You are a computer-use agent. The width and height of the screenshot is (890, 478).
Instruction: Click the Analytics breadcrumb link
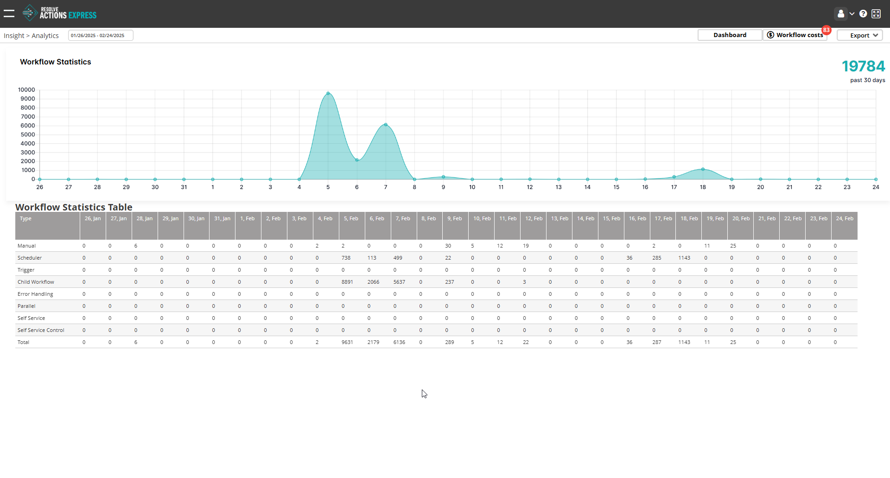coord(45,35)
